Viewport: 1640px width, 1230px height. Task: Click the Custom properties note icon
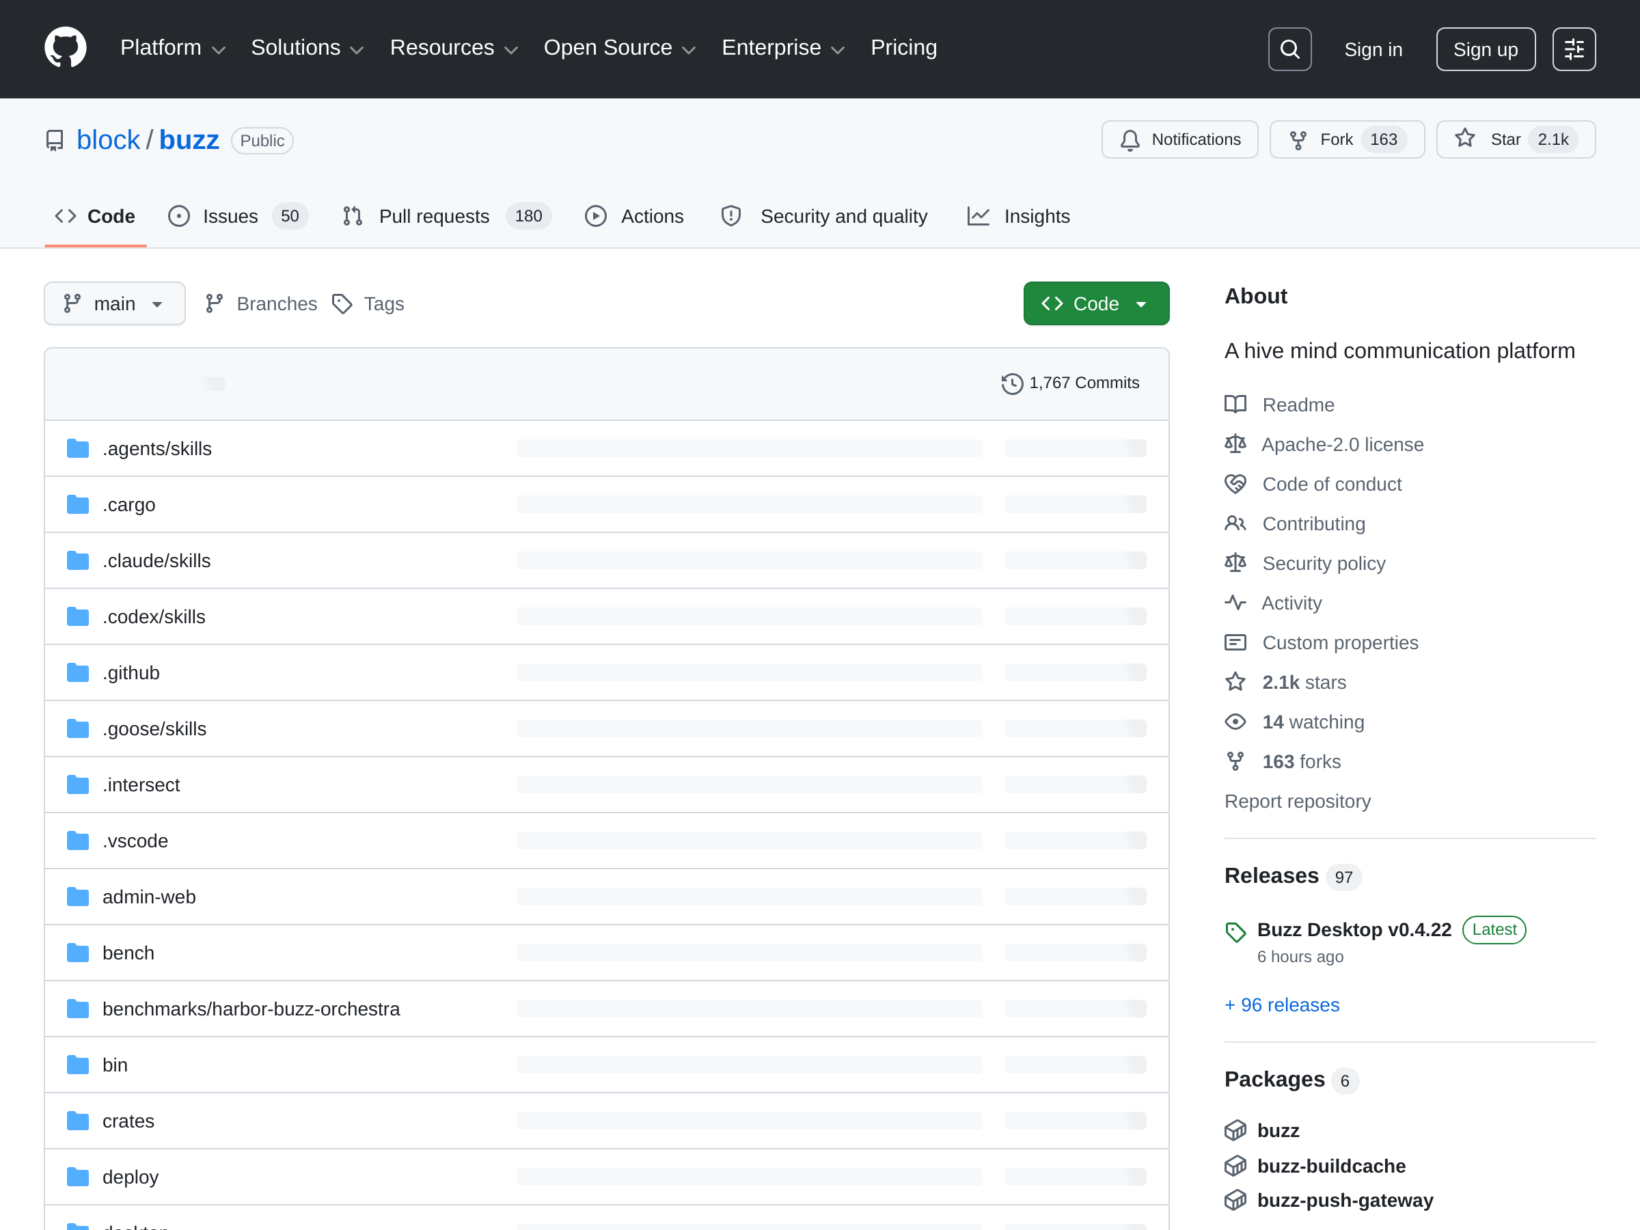pos(1235,642)
